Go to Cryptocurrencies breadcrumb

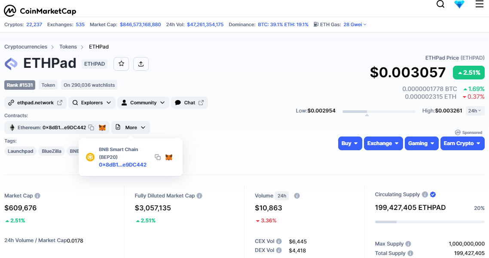click(26, 47)
